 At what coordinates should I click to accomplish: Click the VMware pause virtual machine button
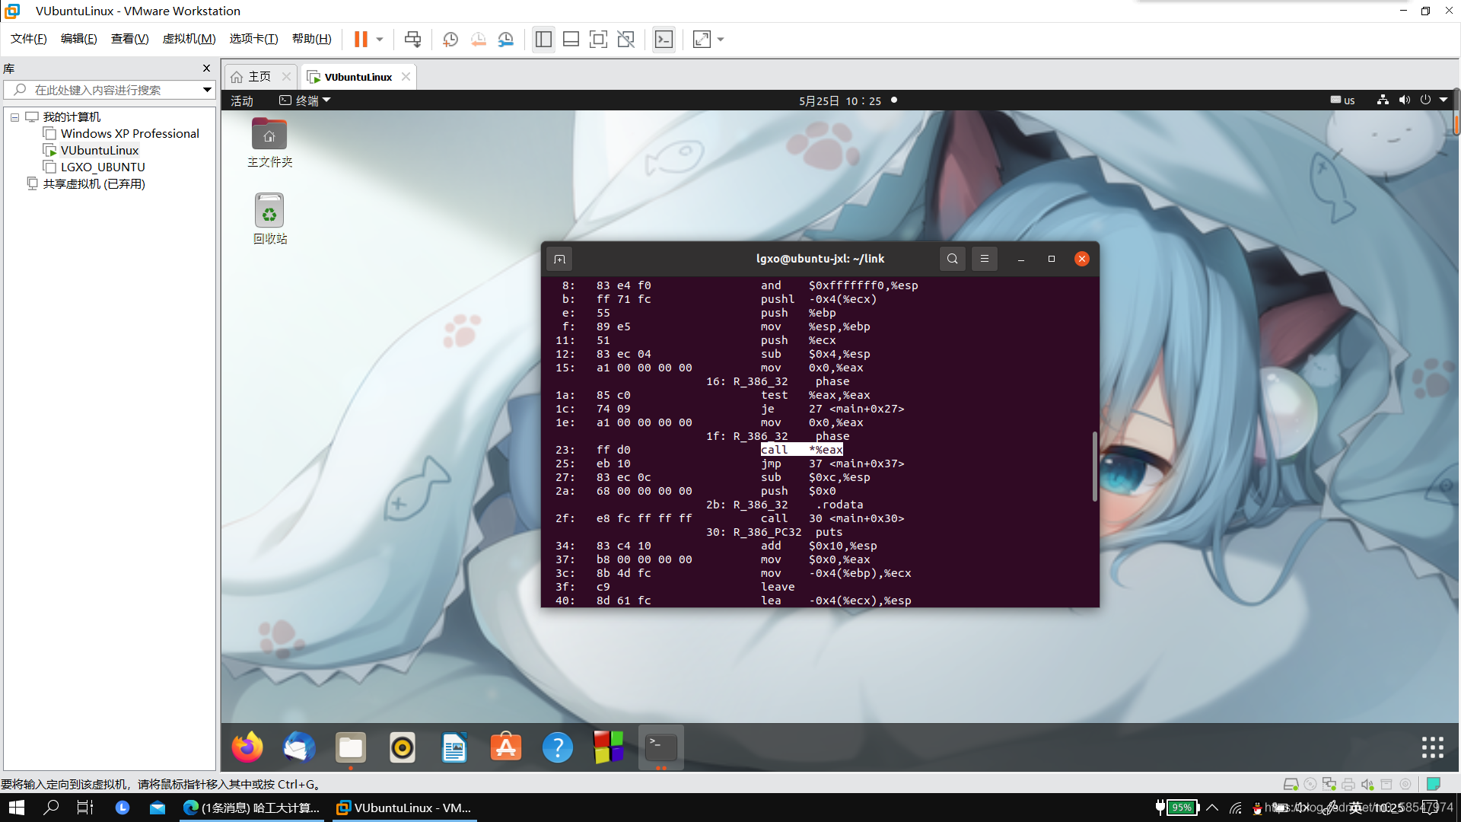click(361, 39)
